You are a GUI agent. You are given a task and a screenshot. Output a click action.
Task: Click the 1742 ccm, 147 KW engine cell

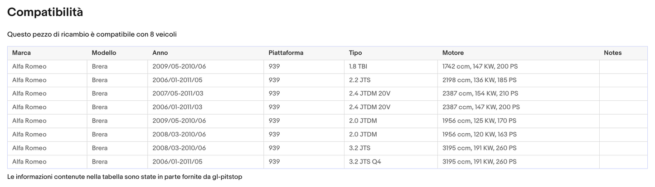click(480, 66)
